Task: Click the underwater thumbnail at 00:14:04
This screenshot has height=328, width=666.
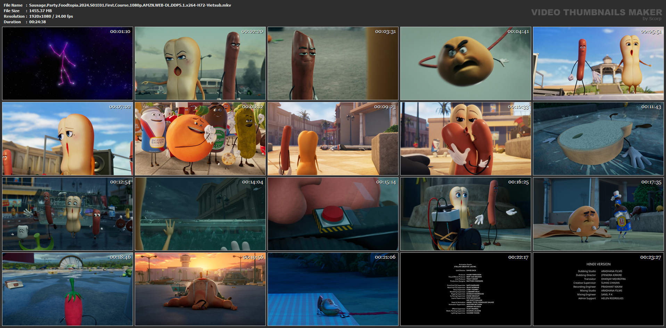Action: [200, 214]
